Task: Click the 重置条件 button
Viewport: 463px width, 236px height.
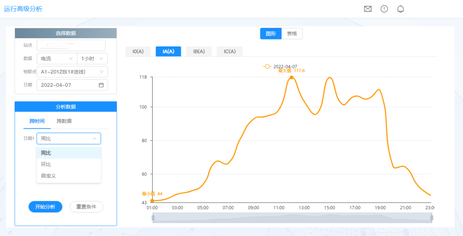Action: 86,207
